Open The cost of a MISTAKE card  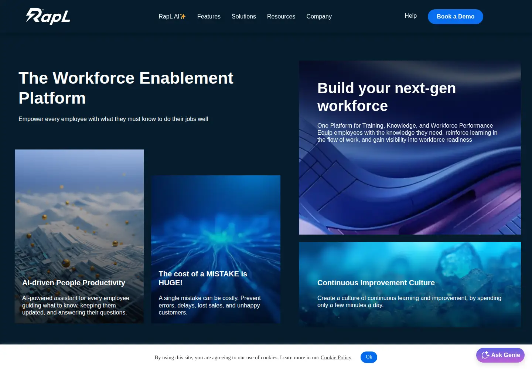coord(216,249)
